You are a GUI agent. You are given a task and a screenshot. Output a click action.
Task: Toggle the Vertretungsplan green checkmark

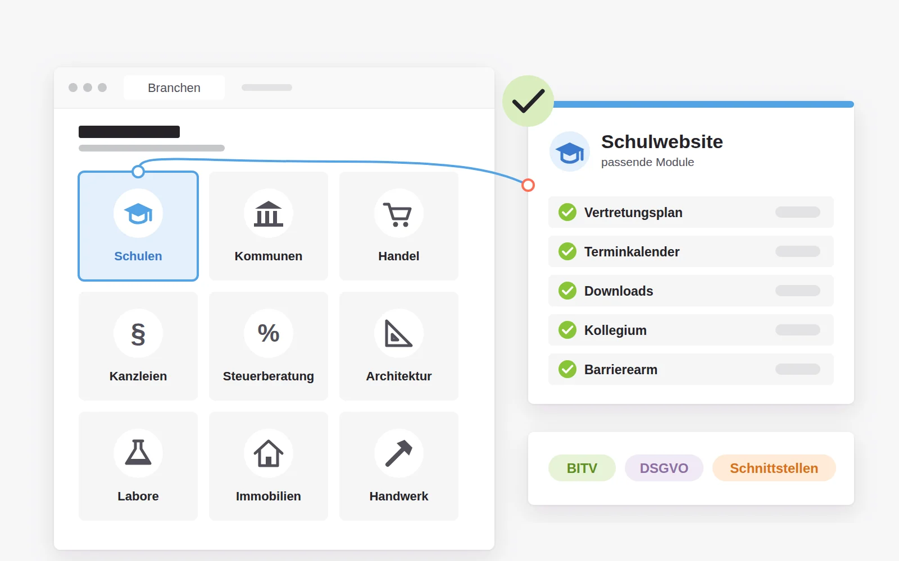pos(567,212)
